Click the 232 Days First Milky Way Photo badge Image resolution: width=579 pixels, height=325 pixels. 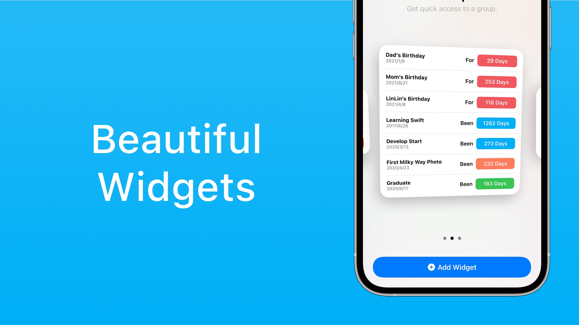(496, 163)
